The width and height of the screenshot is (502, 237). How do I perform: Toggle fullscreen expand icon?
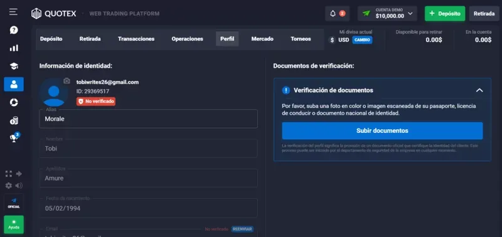pos(9,174)
